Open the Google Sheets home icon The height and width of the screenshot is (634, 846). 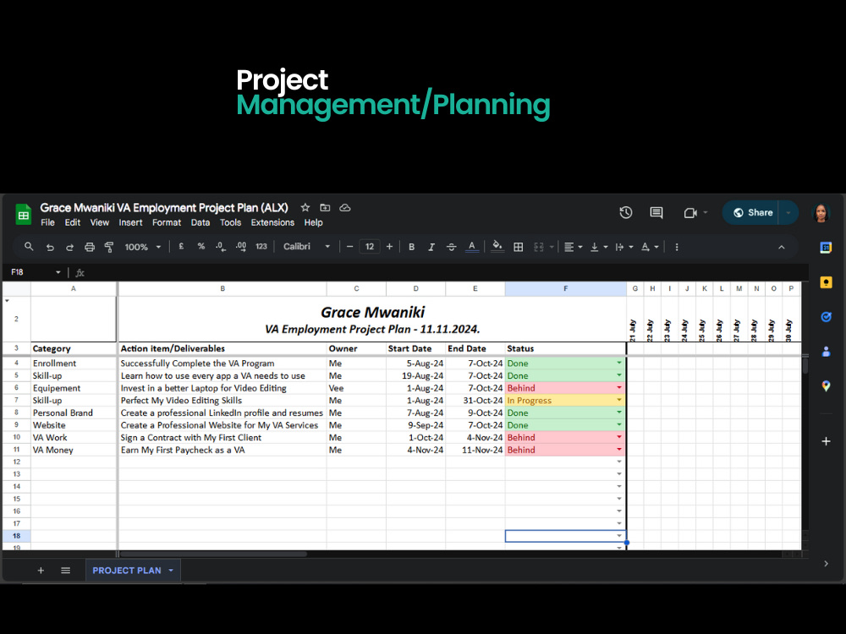pyautogui.click(x=23, y=215)
